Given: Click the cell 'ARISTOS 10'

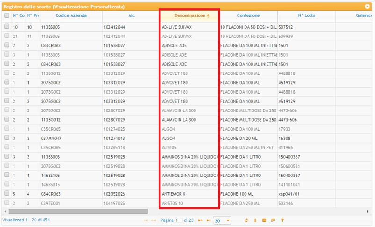Looking at the screenshot, I should tap(172, 203).
